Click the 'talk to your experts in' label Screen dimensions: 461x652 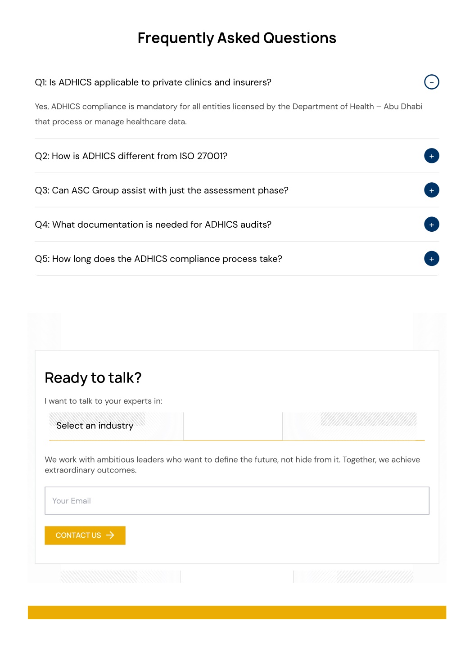(104, 401)
